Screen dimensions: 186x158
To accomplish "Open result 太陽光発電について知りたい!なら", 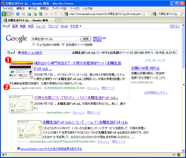I will (76, 98).
